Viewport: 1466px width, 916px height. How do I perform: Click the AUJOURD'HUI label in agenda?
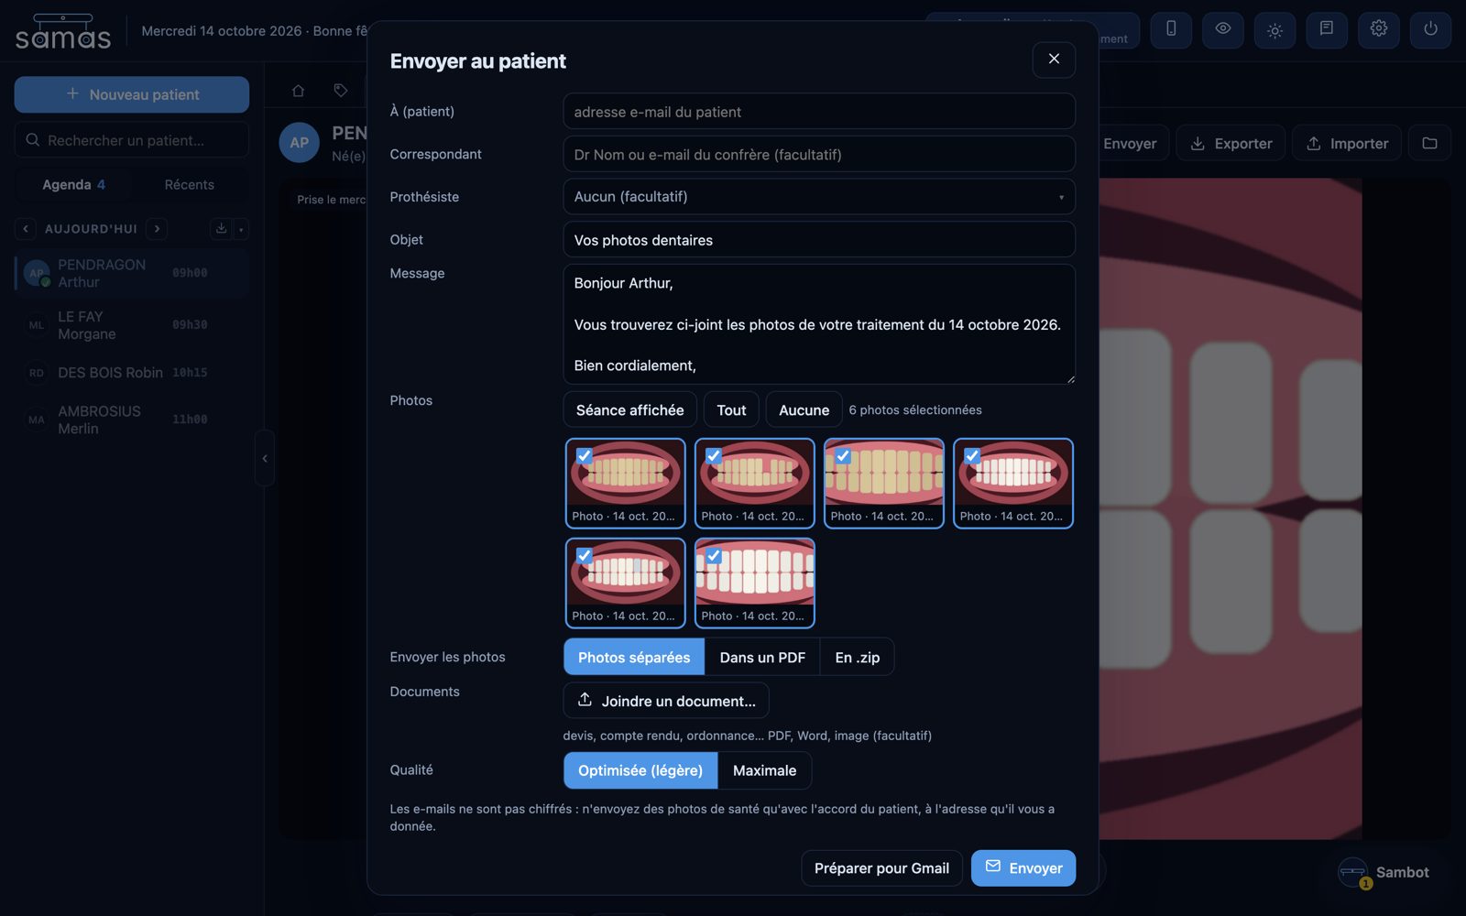(91, 229)
